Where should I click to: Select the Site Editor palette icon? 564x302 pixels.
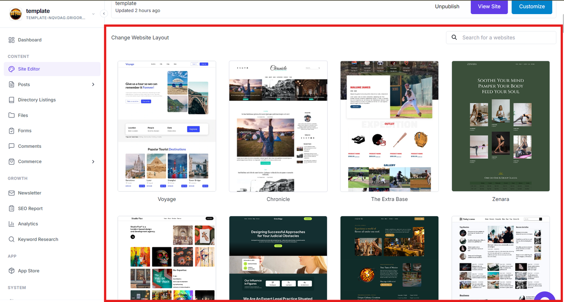(x=11, y=69)
